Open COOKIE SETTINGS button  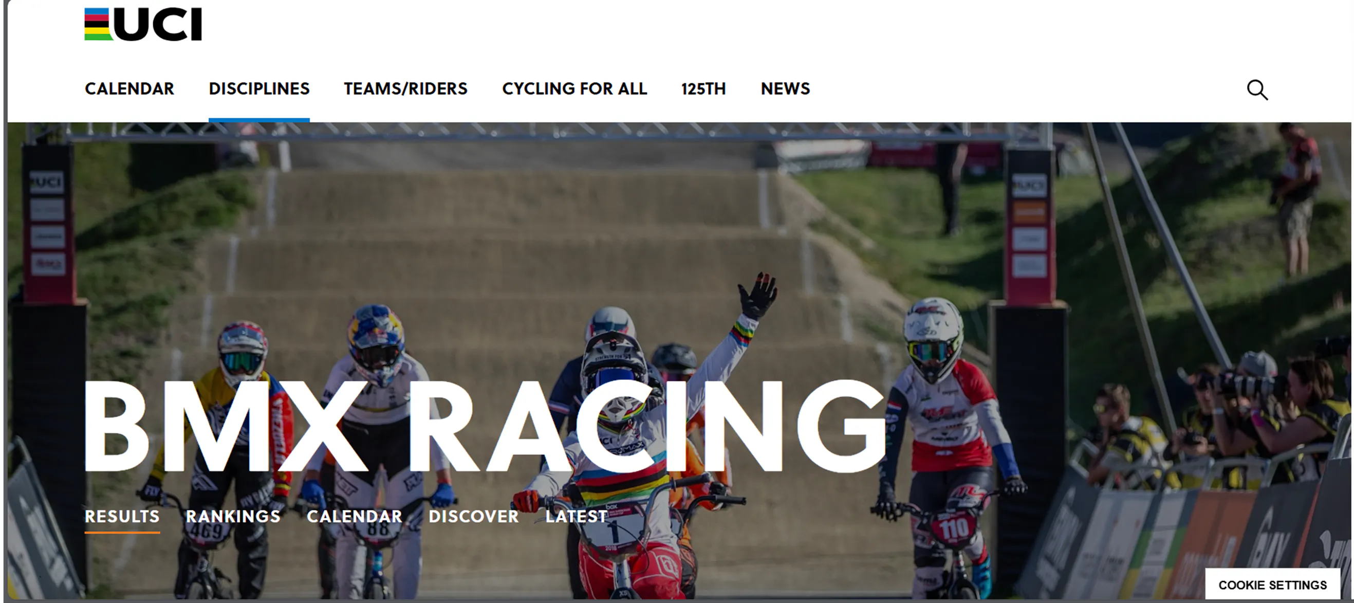click(x=1272, y=584)
